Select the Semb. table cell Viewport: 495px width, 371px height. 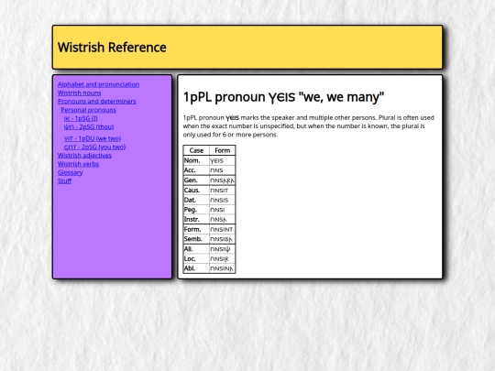(196, 239)
